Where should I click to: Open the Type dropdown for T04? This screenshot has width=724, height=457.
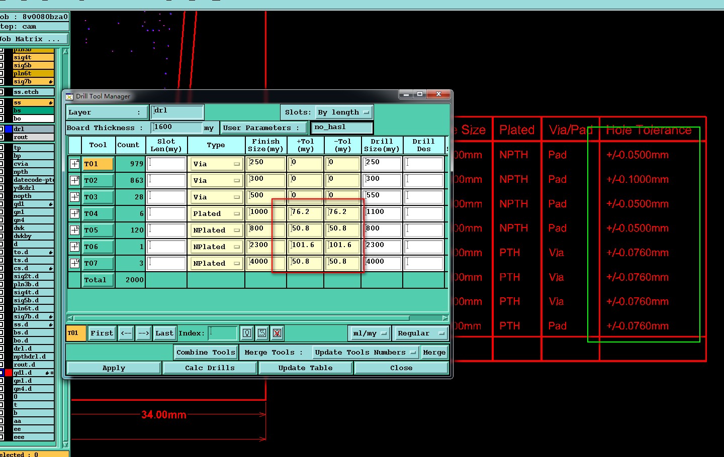(216, 213)
